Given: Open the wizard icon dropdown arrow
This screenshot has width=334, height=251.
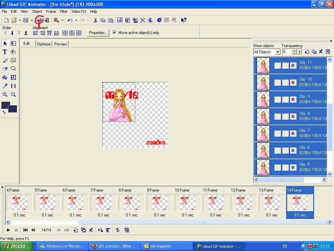Looking at the screenshot, I should (62, 21).
